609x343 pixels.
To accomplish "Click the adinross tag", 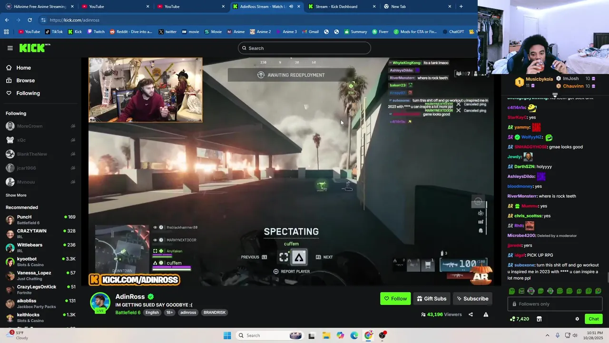I will 188,313.
